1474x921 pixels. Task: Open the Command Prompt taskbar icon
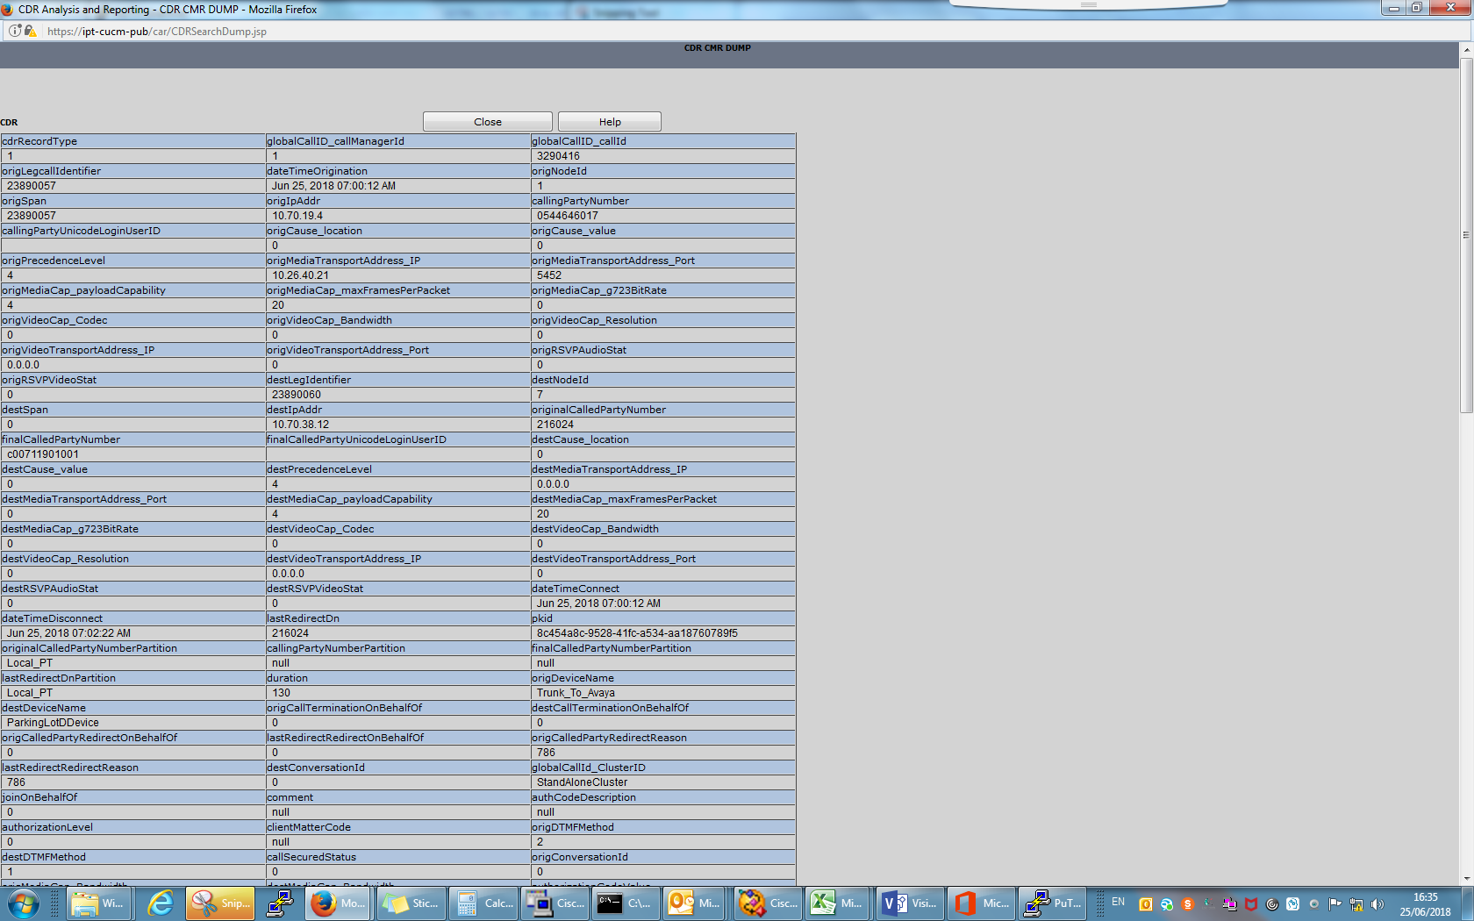(625, 903)
